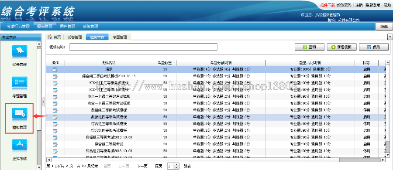Open the 帮助 help link
Viewport: 393px width, 170px height.
[x=387, y=5]
